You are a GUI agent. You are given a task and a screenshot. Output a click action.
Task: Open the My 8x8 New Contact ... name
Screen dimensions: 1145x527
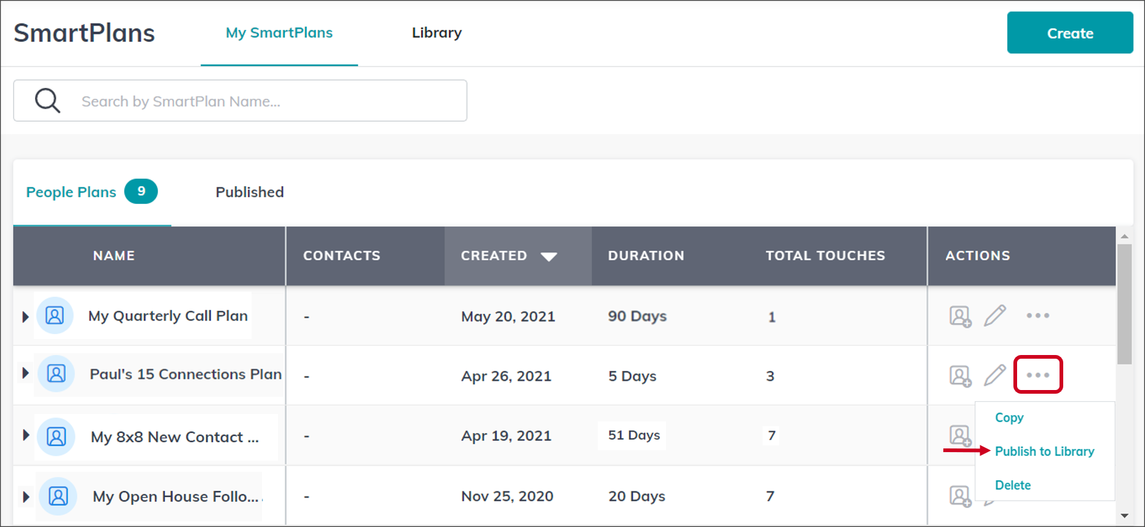(175, 437)
